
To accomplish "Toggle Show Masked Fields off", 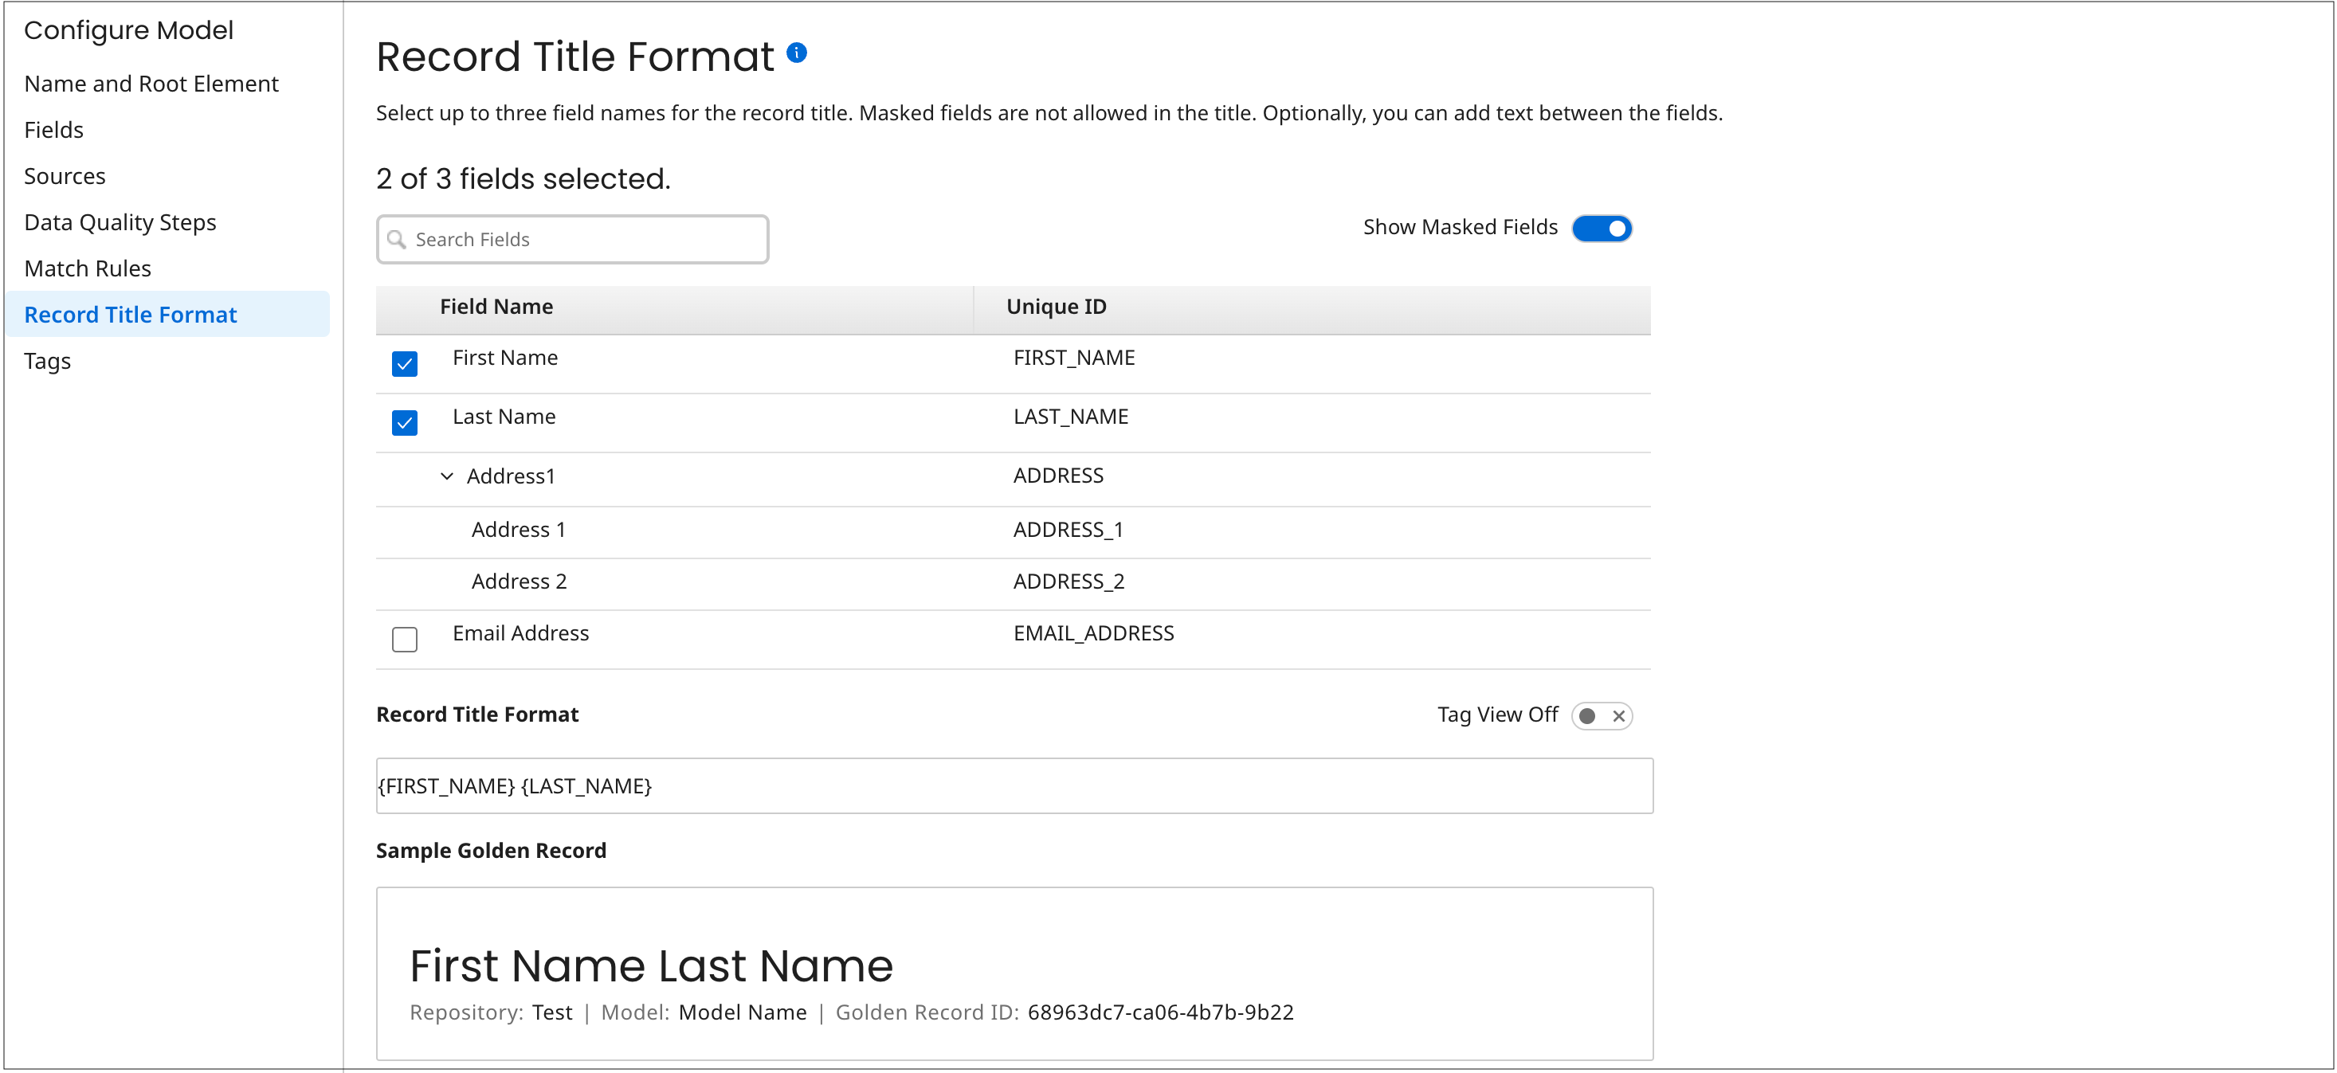I will [x=1602, y=229].
